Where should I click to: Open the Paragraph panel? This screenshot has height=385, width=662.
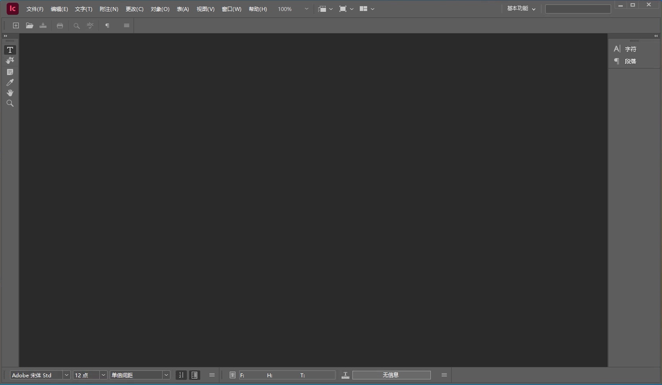(630, 61)
